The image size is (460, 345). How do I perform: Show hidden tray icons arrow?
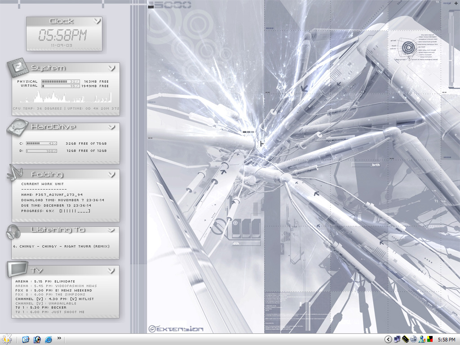coord(388,339)
